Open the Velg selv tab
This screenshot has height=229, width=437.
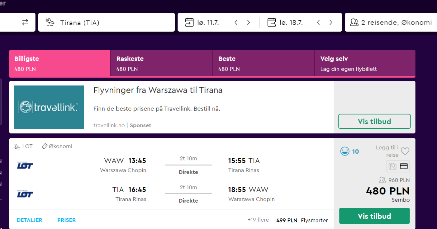point(365,64)
